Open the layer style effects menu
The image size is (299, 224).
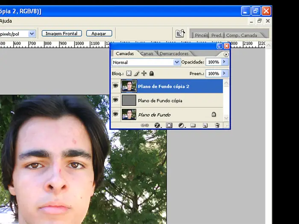click(x=157, y=125)
